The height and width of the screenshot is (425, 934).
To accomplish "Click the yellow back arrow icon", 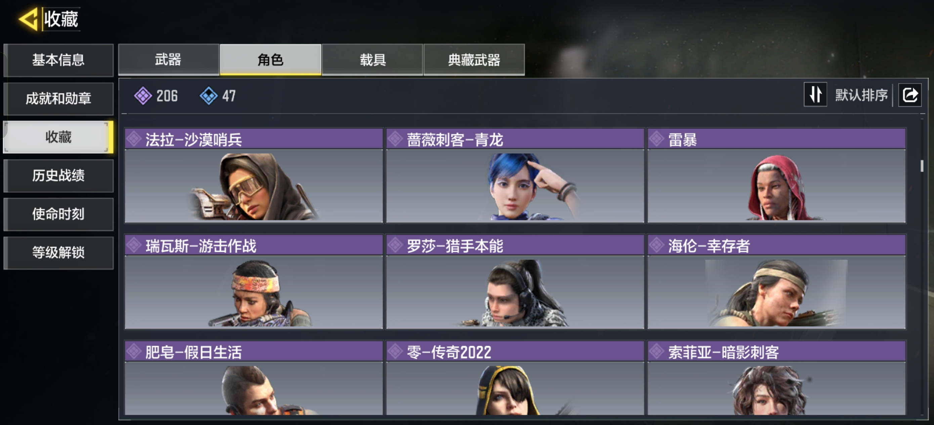I will [28, 19].
